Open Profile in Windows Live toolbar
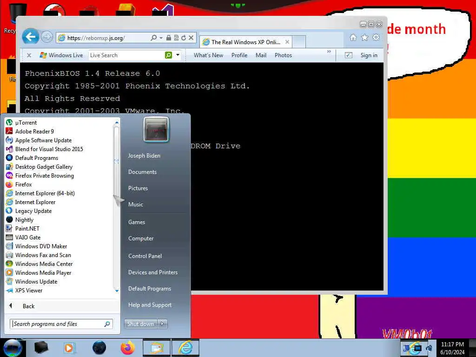Image resolution: width=476 pixels, height=357 pixels. tap(239, 55)
